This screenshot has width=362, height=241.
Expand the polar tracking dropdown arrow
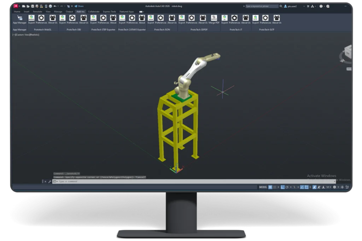(x=291, y=187)
